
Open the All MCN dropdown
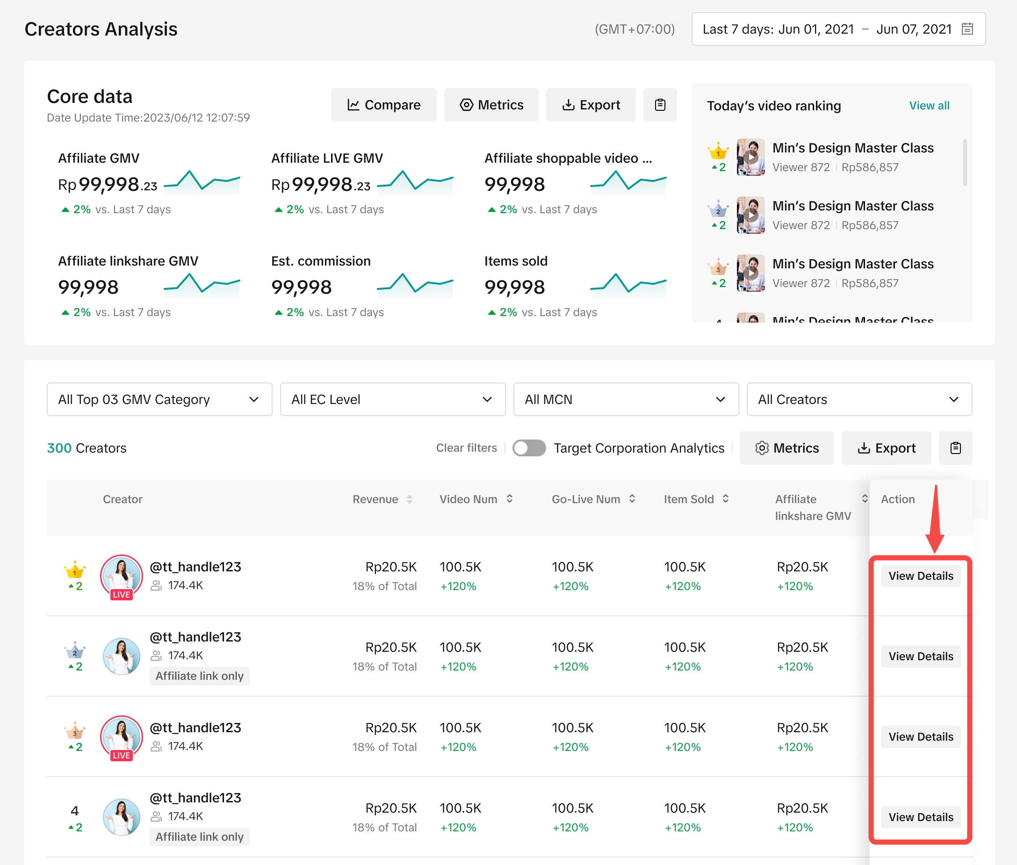[625, 399]
